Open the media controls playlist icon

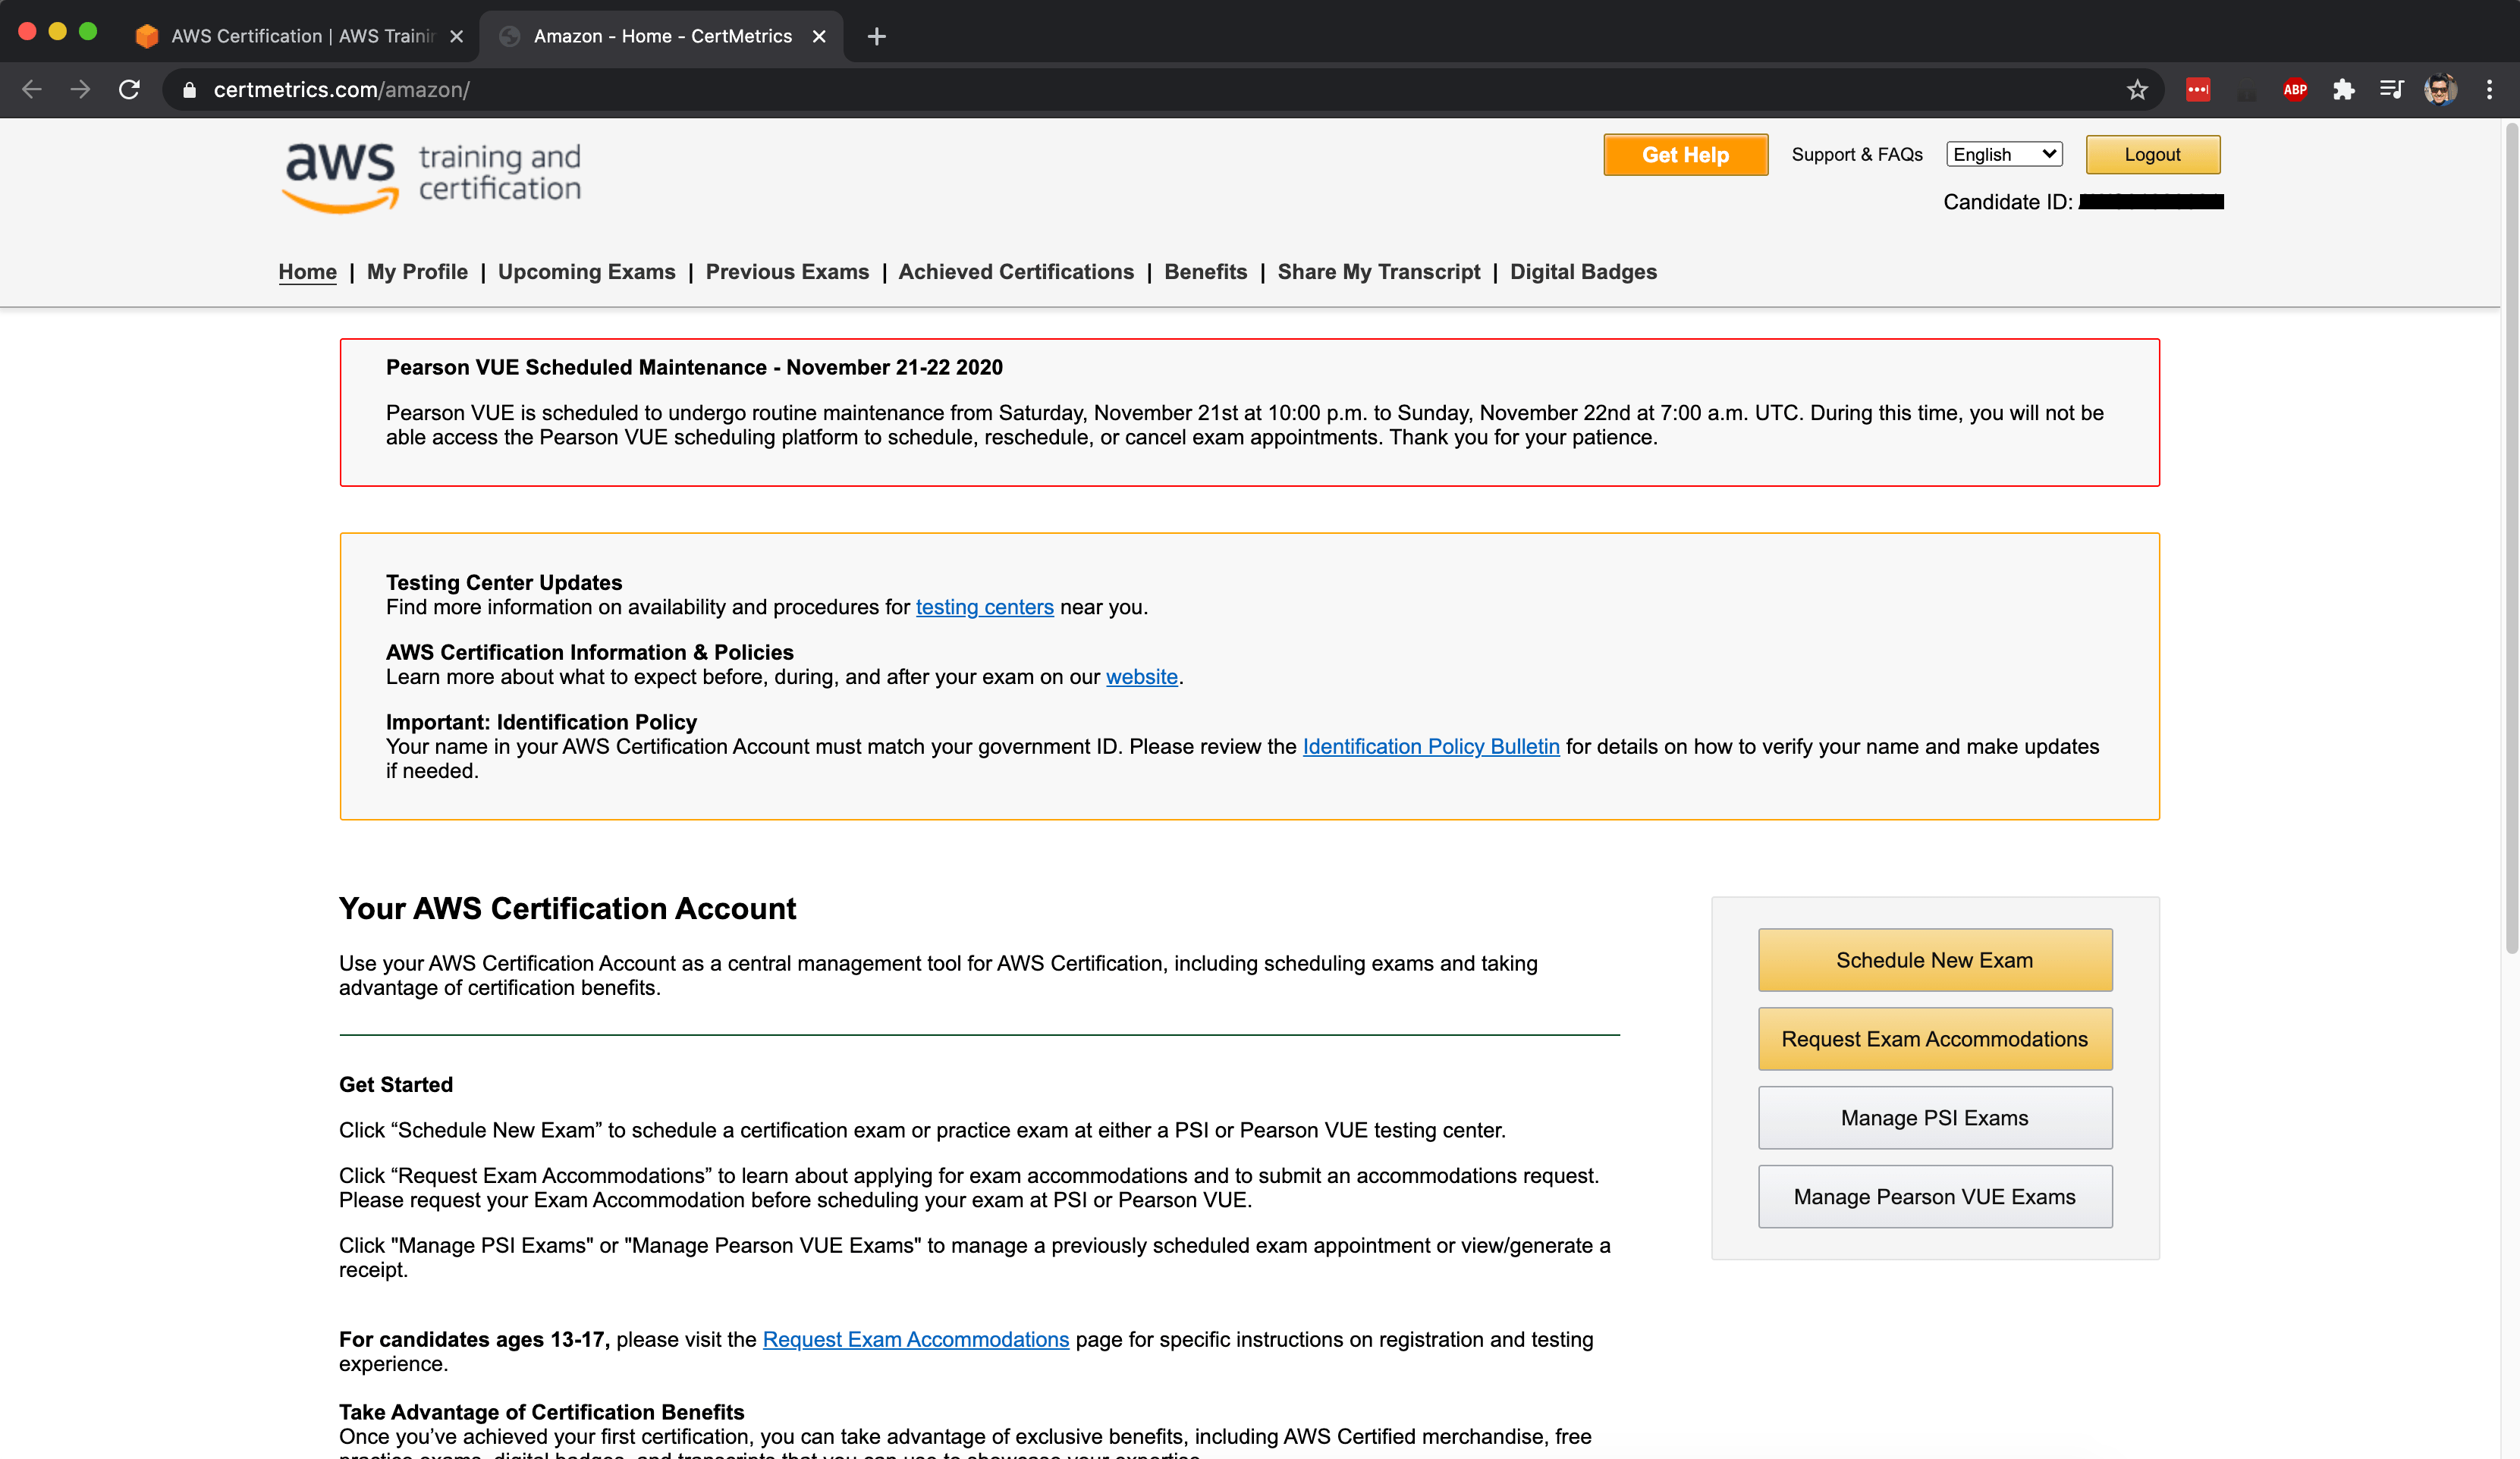2391,90
